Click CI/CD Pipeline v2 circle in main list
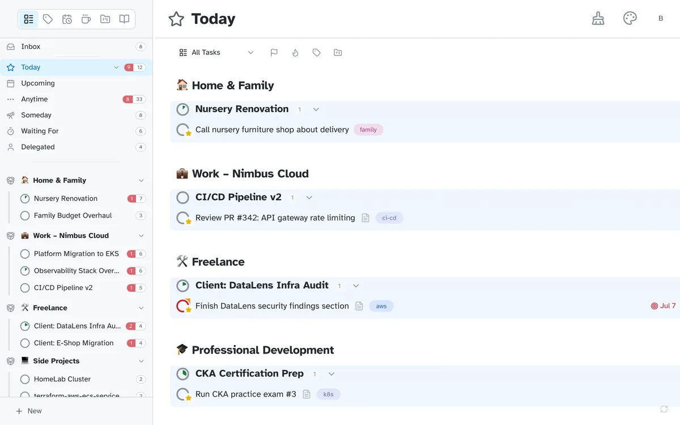The image size is (680, 425). click(182, 198)
